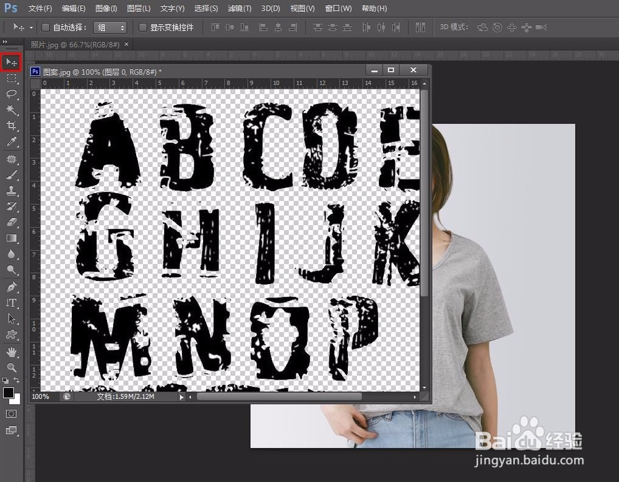Select the Eraser tool
619x482 pixels.
tap(11, 222)
